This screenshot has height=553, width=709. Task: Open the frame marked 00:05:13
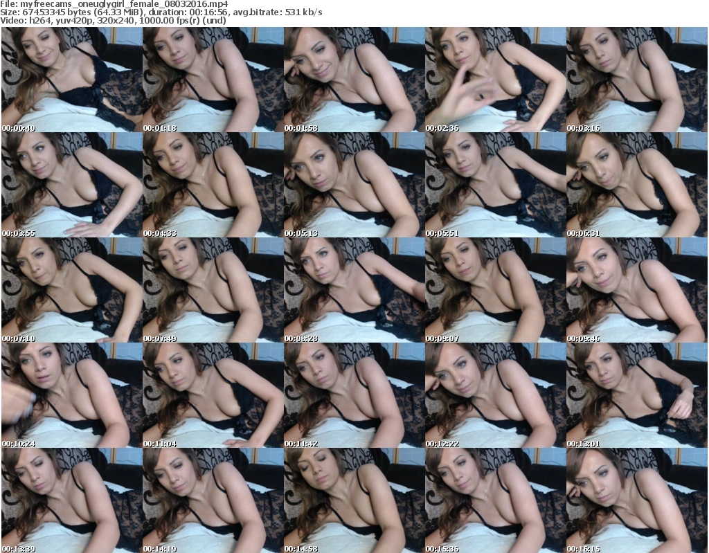pos(353,185)
